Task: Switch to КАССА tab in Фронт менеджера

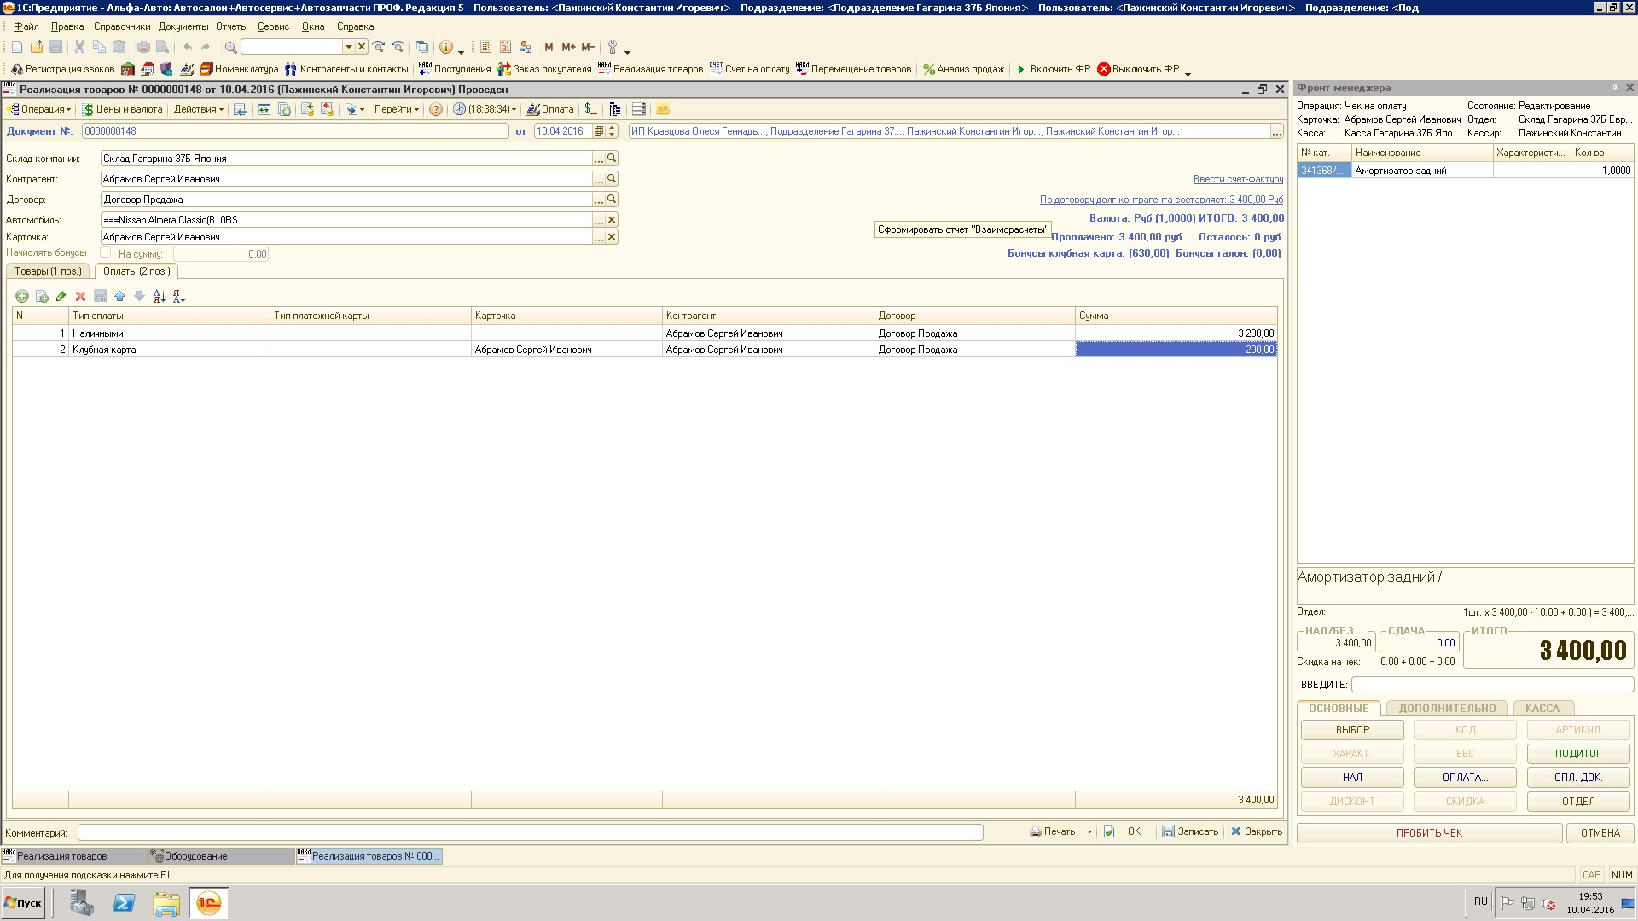Action: click(1542, 709)
